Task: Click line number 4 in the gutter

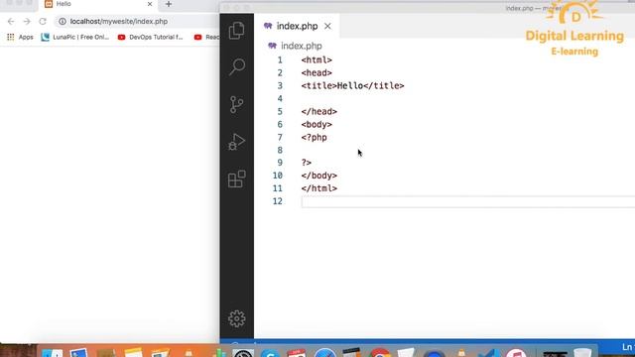Action: pos(280,99)
